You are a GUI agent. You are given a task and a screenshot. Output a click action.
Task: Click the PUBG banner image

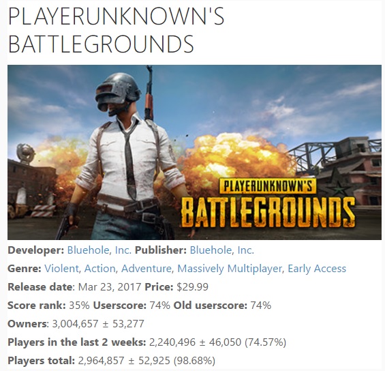coord(194,152)
